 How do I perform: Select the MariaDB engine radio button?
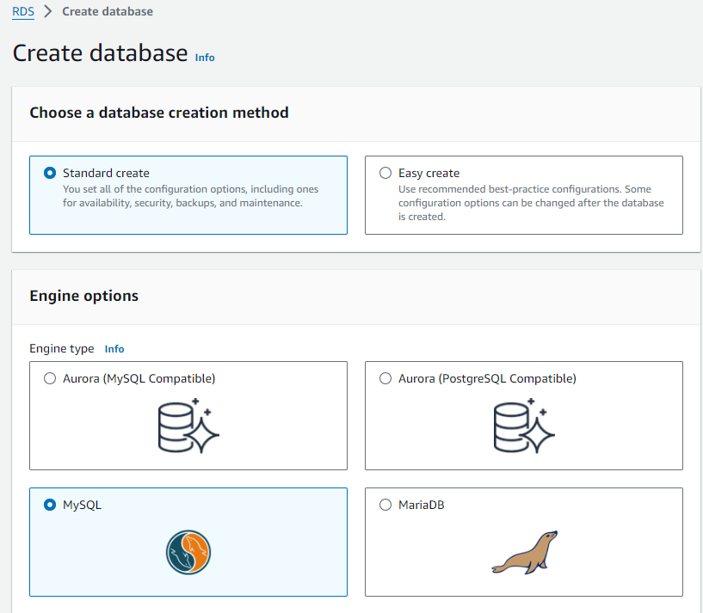[x=385, y=505]
